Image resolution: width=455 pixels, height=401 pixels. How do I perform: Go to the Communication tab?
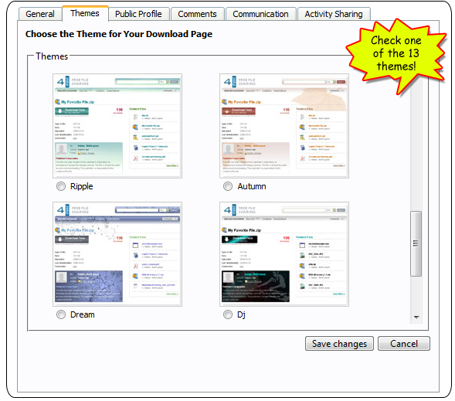[260, 14]
